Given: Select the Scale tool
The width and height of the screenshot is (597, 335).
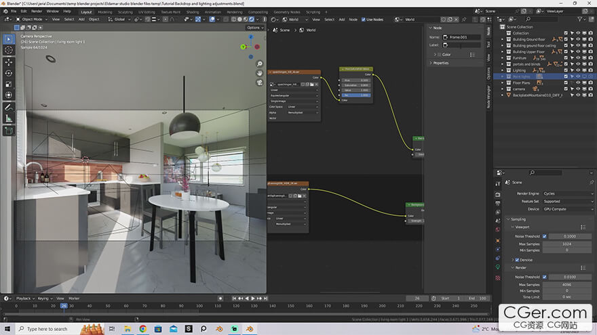Looking at the screenshot, I should pos(9,84).
